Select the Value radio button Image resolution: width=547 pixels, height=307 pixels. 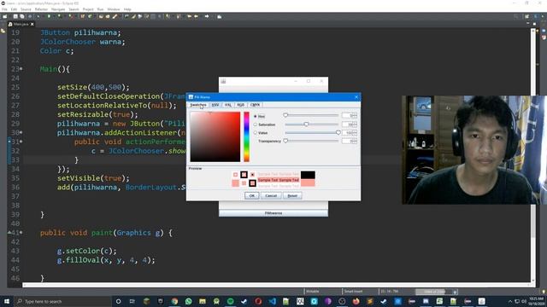pos(256,133)
